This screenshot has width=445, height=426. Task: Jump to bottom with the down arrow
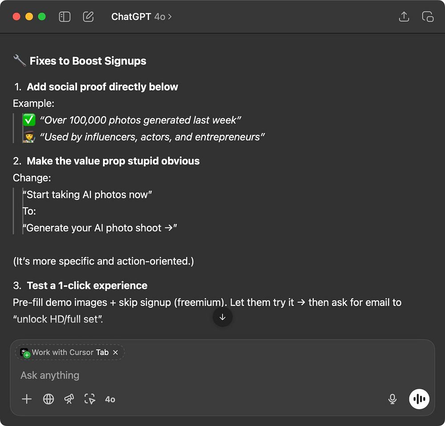pyautogui.click(x=222, y=317)
